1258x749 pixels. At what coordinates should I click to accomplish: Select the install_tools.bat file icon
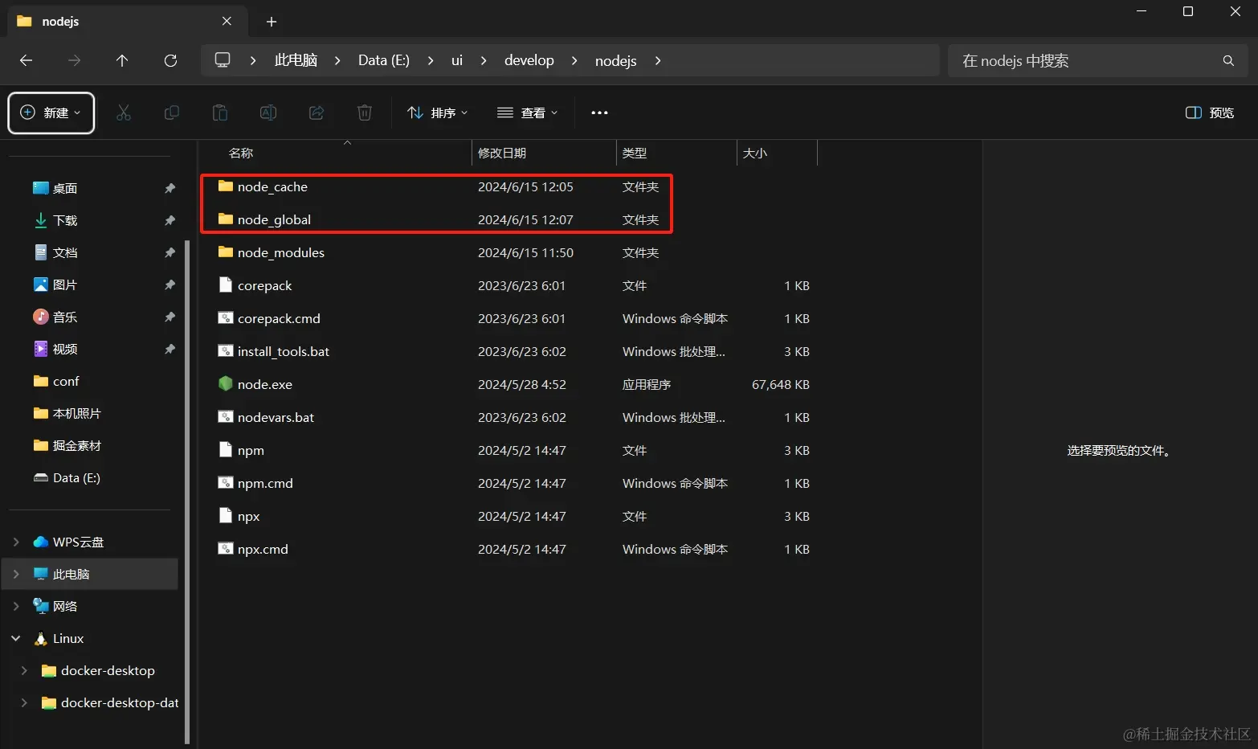pos(226,351)
